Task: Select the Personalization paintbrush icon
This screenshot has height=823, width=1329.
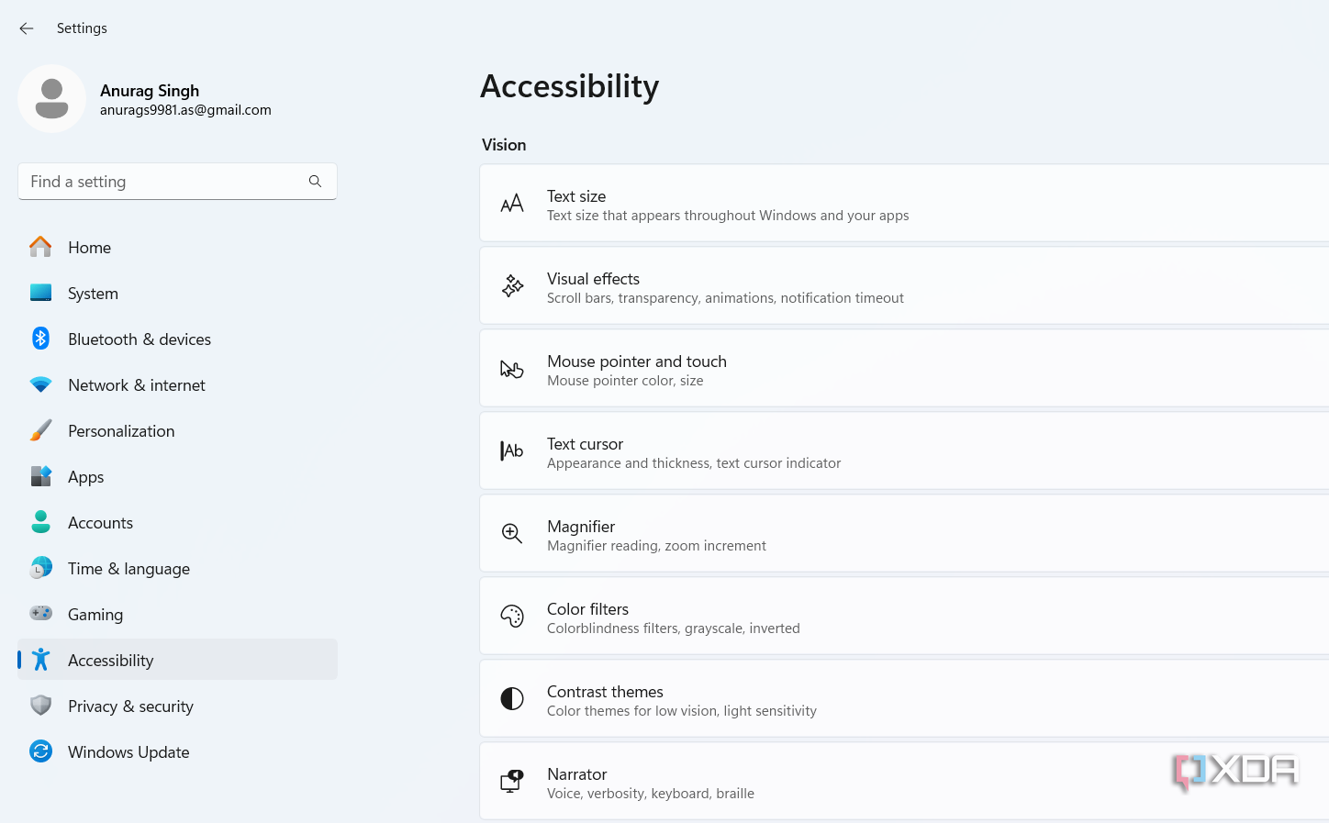Action: click(40, 431)
